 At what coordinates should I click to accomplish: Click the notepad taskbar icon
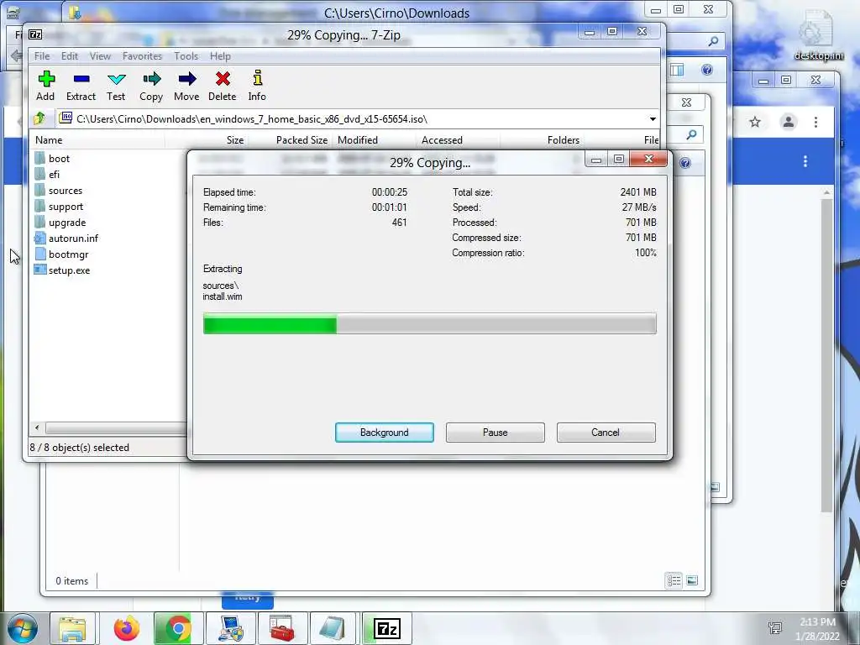pyautogui.click(x=333, y=628)
